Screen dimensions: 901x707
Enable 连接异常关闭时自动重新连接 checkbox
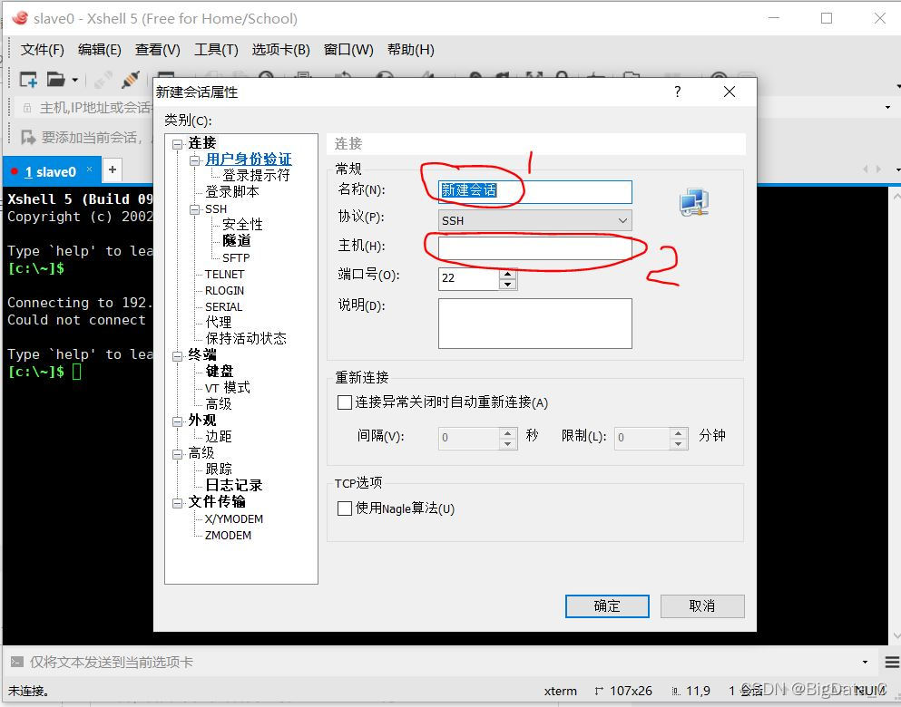click(345, 402)
